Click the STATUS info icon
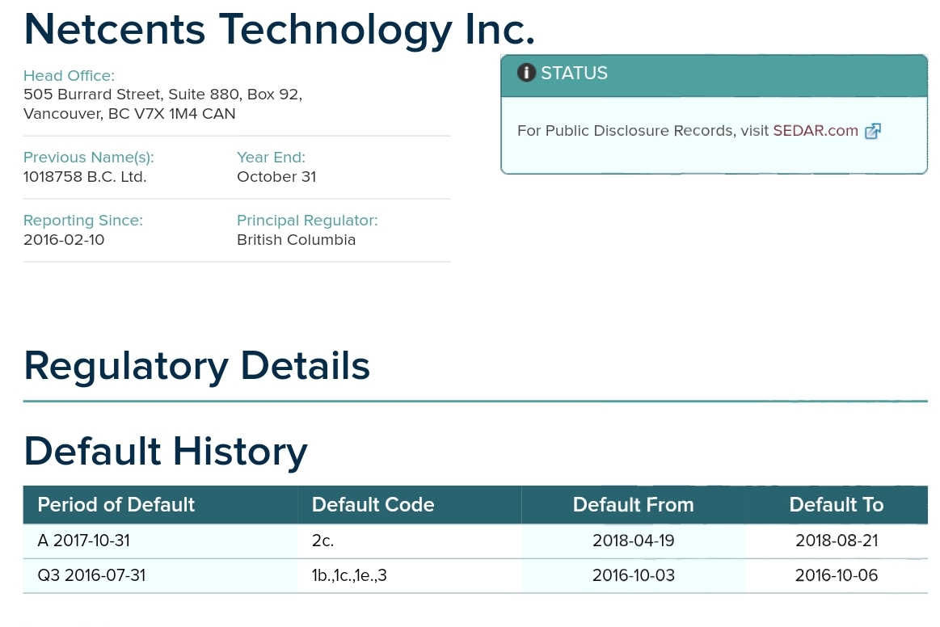The width and height of the screenshot is (940, 627). 526,72
